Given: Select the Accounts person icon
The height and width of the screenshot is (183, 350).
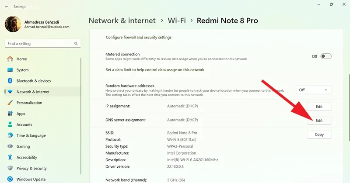Looking at the screenshot, I should (x=10, y=124).
